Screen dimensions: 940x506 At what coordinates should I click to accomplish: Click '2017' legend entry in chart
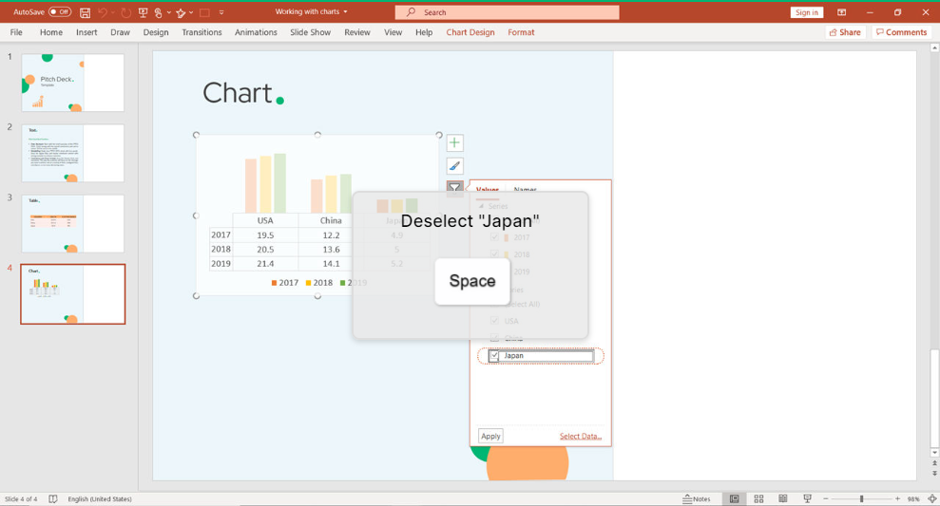(284, 283)
